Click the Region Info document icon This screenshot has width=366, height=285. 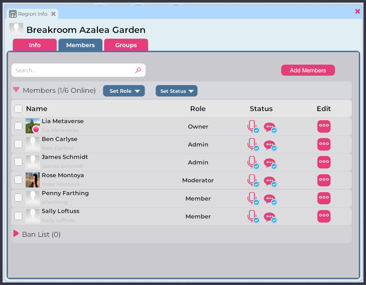coord(12,14)
